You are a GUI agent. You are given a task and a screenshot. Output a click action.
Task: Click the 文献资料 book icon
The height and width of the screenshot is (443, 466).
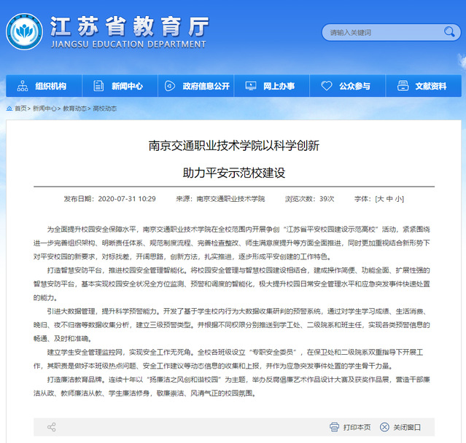(x=403, y=86)
